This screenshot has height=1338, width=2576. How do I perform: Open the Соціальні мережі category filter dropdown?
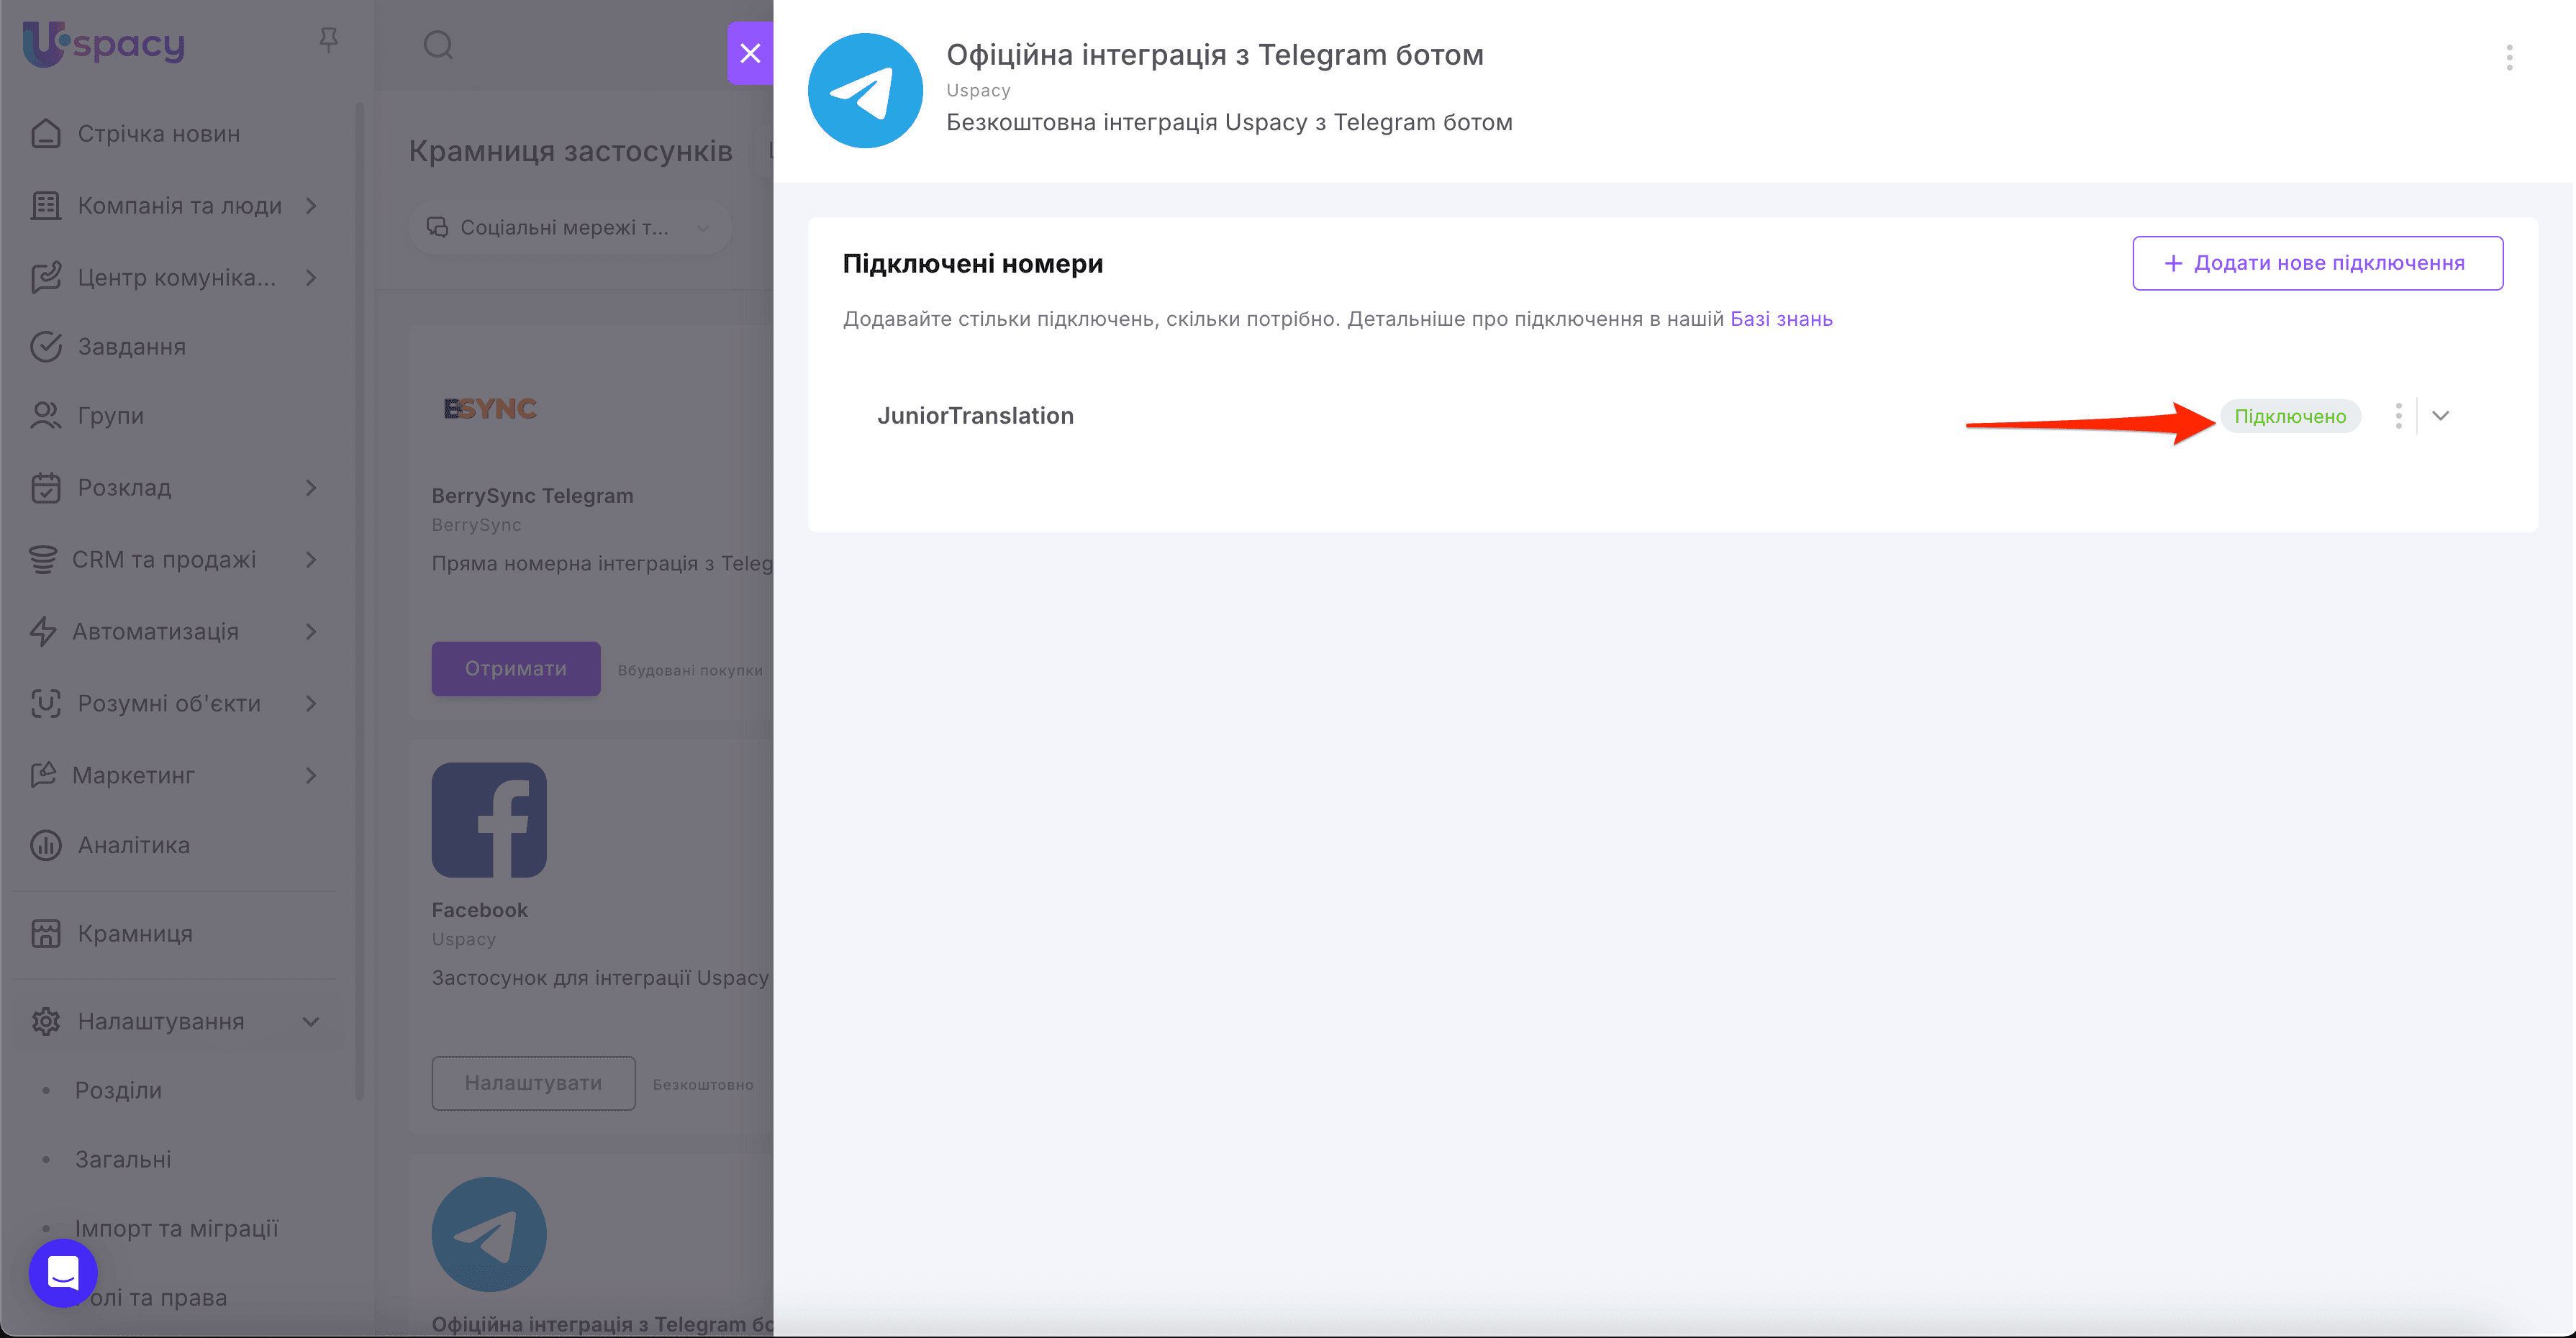[568, 227]
